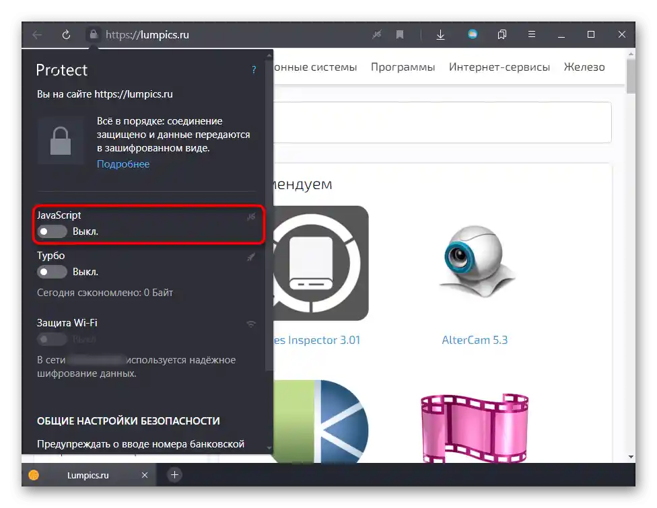Switch to the Программы menu section
The width and height of the screenshot is (657, 508).
(x=403, y=67)
